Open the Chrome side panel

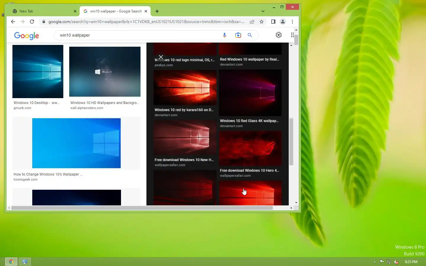pyautogui.click(x=273, y=22)
